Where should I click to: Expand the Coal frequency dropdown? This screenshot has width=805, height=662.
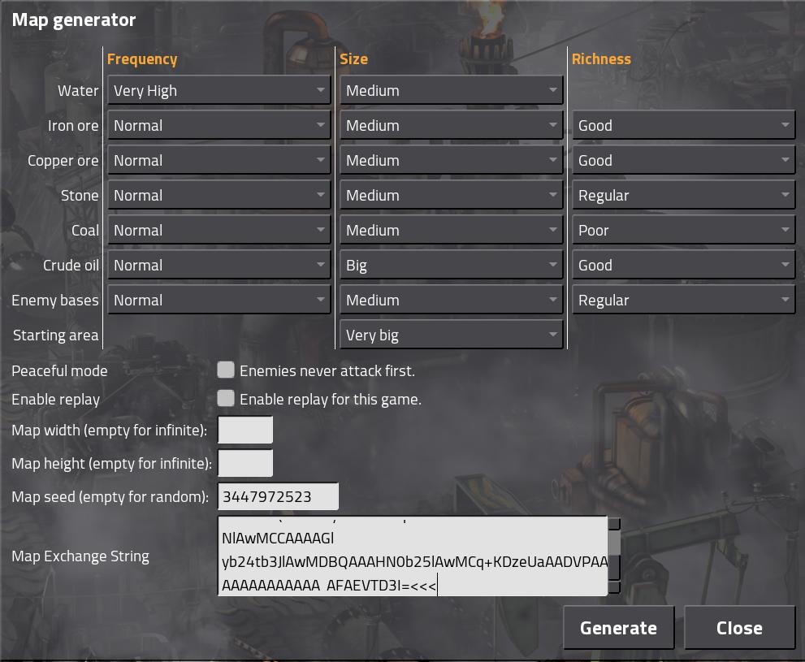(x=219, y=230)
